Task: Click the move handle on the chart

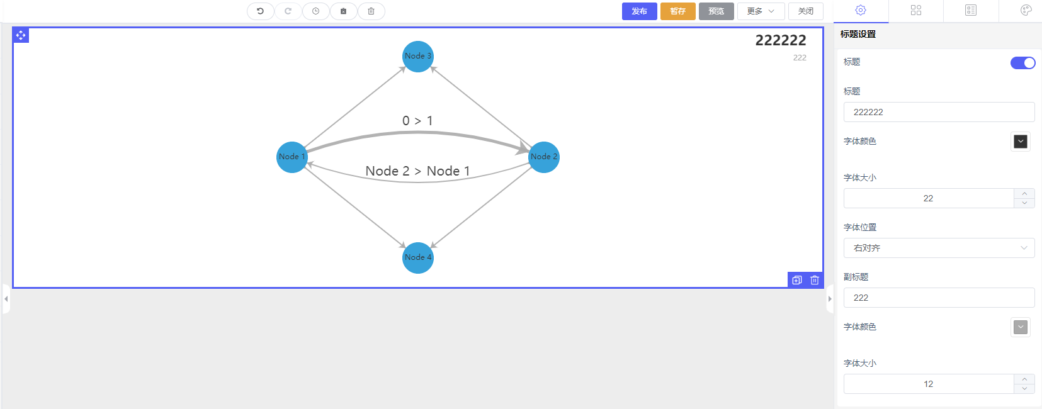Action: (x=21, y=35)
